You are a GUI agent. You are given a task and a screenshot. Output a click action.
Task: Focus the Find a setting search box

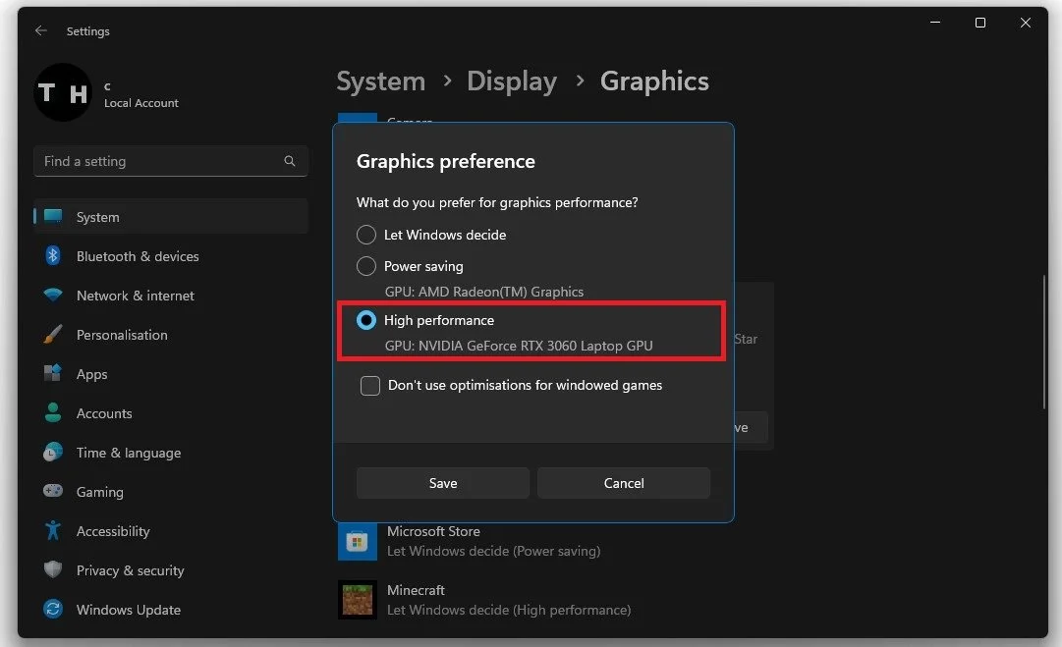tap(171, 161)
